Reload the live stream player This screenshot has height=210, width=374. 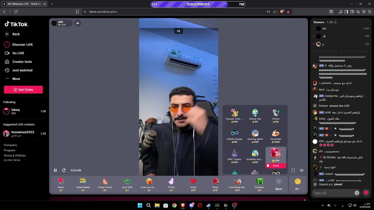64,170
